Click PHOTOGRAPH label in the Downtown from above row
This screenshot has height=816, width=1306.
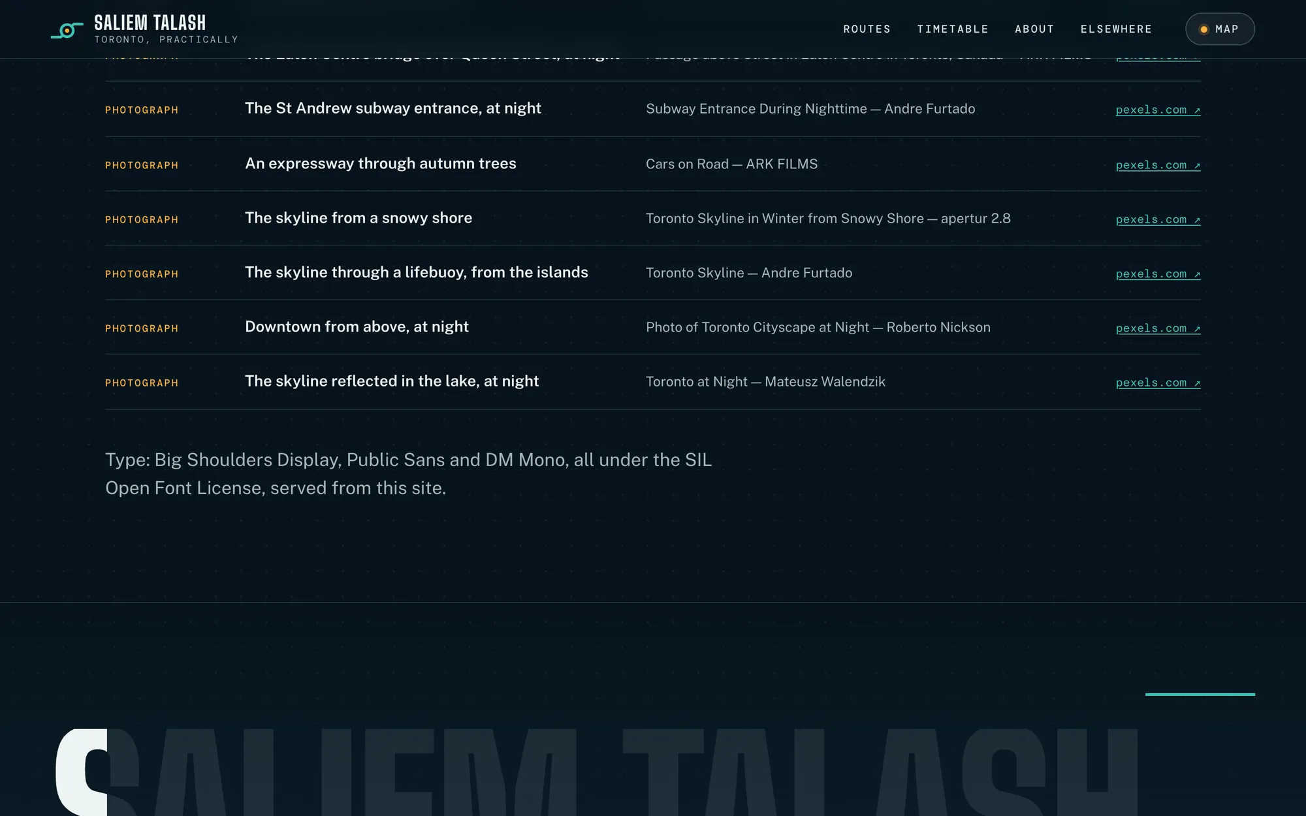point(142,328)
